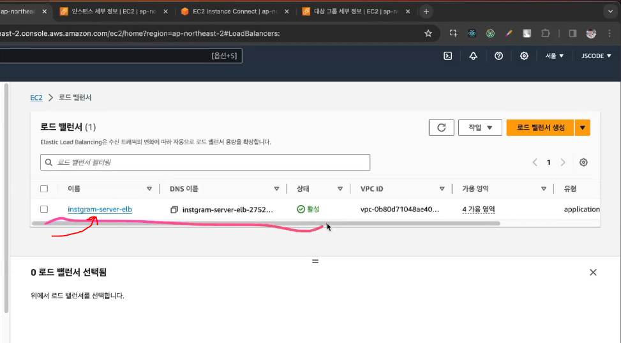Click the 로드 밸런서 생성 button
The image size is (621, 343).
point(540,128)
